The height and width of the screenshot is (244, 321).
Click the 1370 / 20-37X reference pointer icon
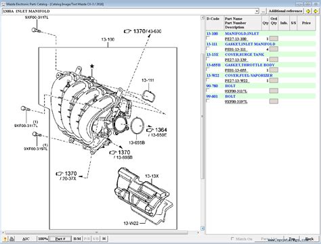(60, 174)
